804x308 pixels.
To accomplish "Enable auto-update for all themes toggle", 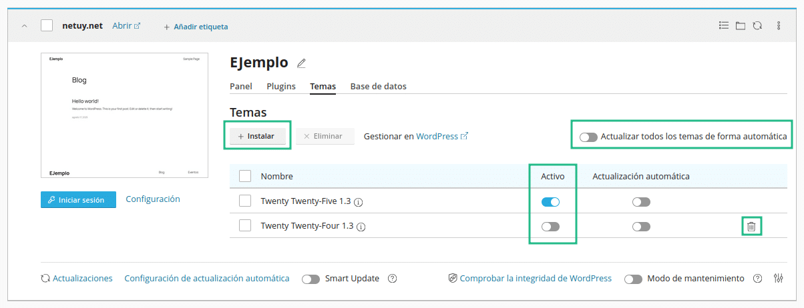I will pos(588,137).
